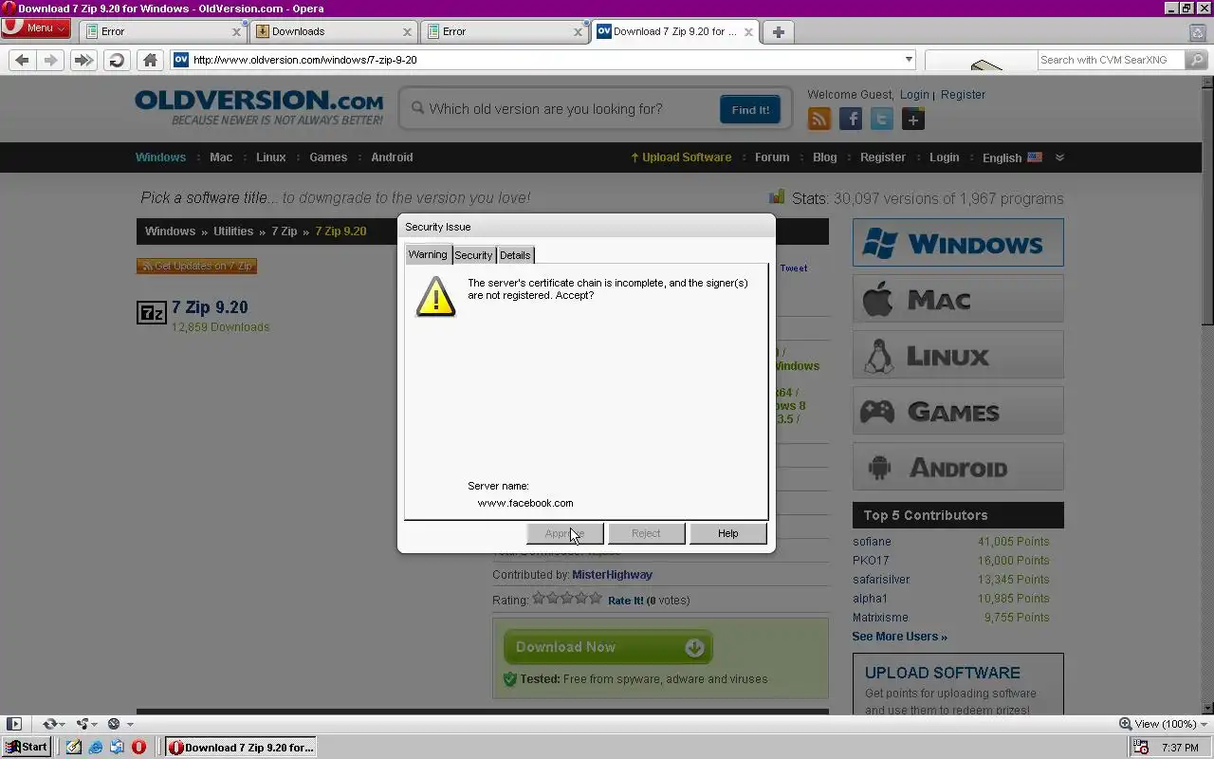
Task: Click the Windows Start button
Action: (x=26, y=747)
